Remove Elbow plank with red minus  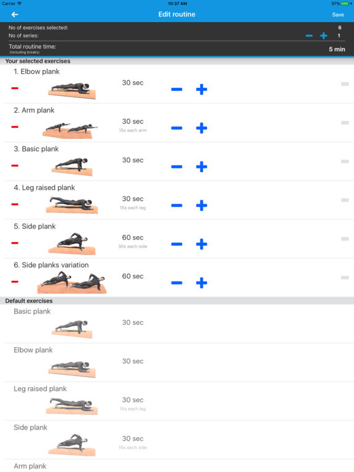point(15,88)
